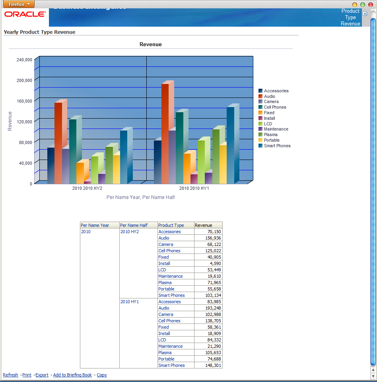Open the Accessories drill-down link in the table
Image resolution: width=377 pixels, height=382 pixels.
click(170, 231)
